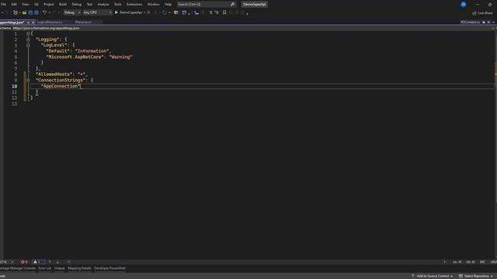Click the New Project toolbar icon
The width and height of the screenshot is (497, 279).
point(16,12)
